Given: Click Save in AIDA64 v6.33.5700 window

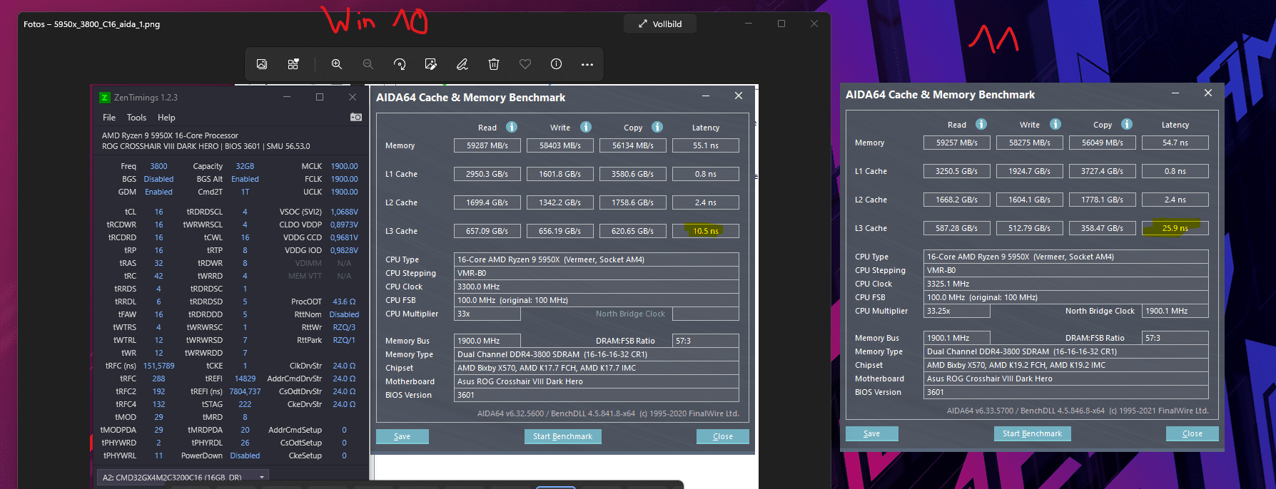Looking at the screenshot, I should click(x=872, y=433).
